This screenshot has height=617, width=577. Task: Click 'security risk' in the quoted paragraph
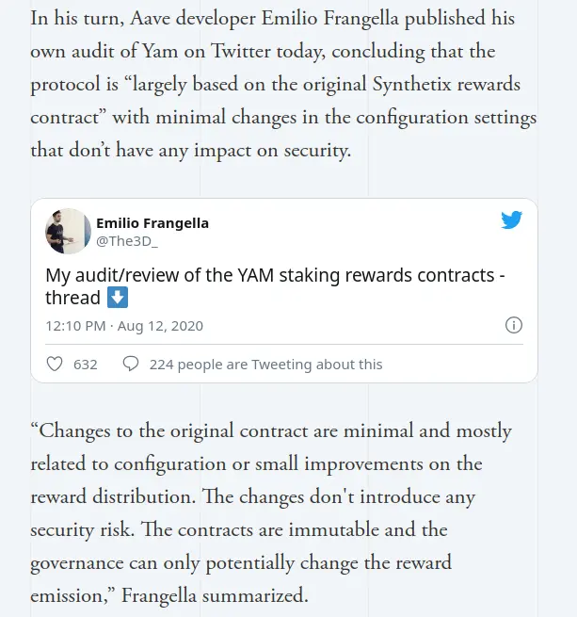[x=82, y=529]
